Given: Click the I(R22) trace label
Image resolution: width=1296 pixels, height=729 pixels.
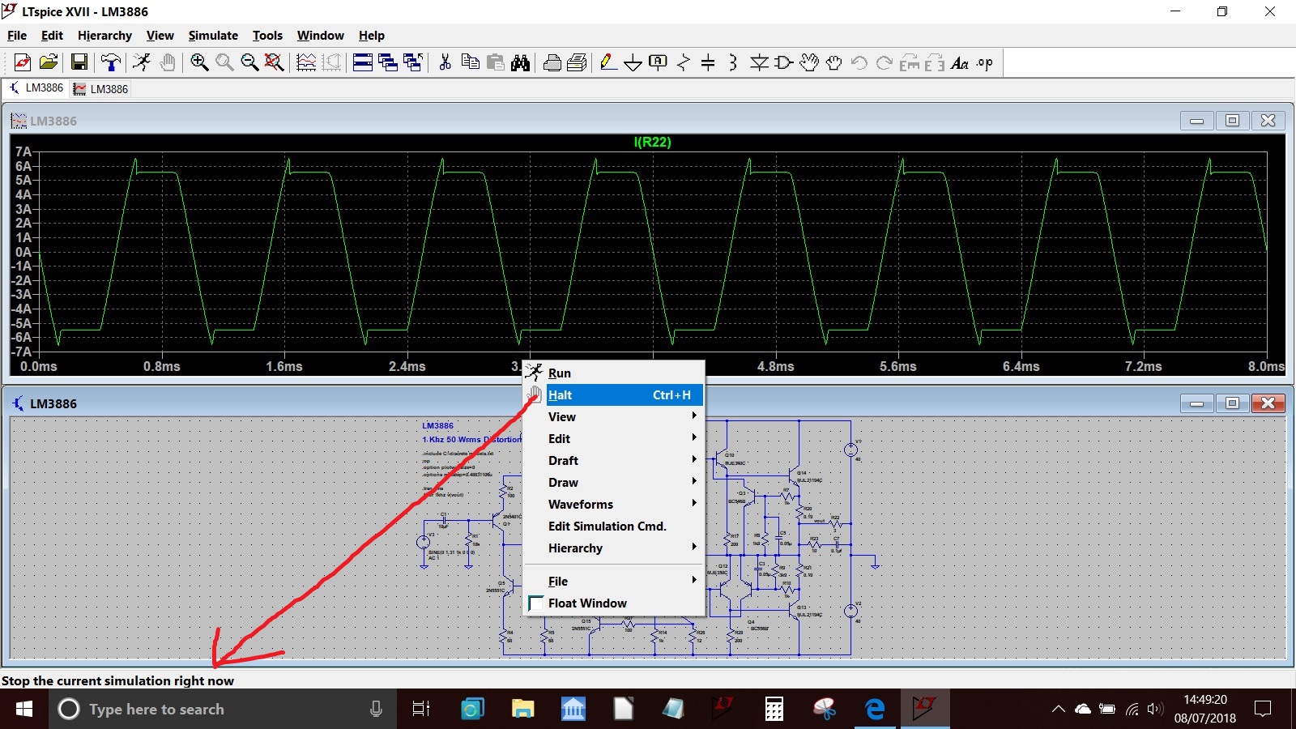Looking at the screenshot, I should [x=652, y=142].
